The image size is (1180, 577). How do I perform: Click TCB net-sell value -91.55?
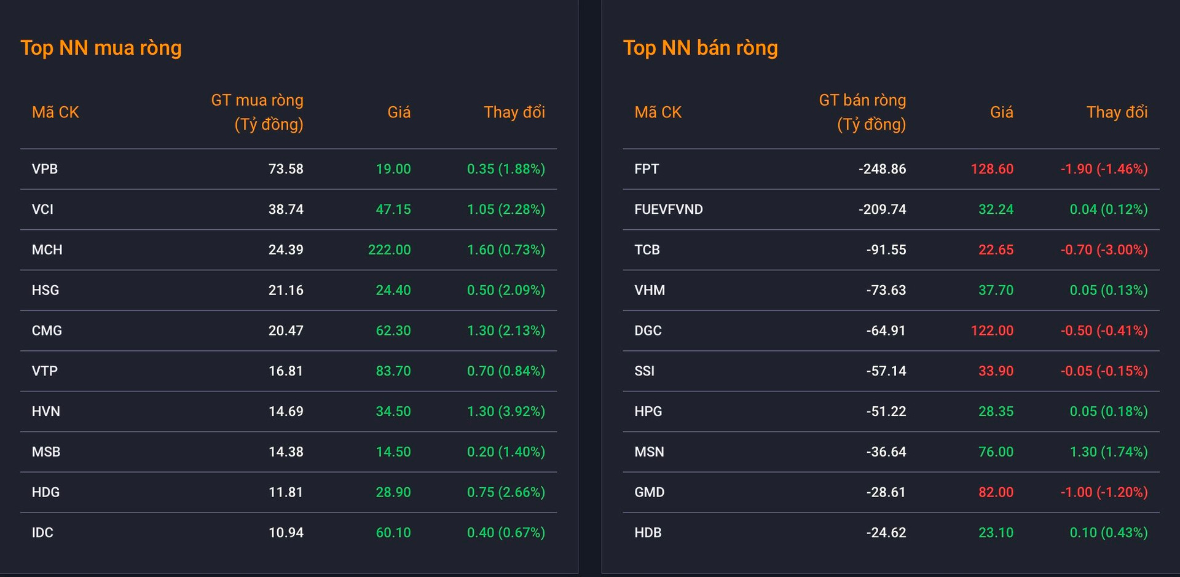[x=886, y=250]
